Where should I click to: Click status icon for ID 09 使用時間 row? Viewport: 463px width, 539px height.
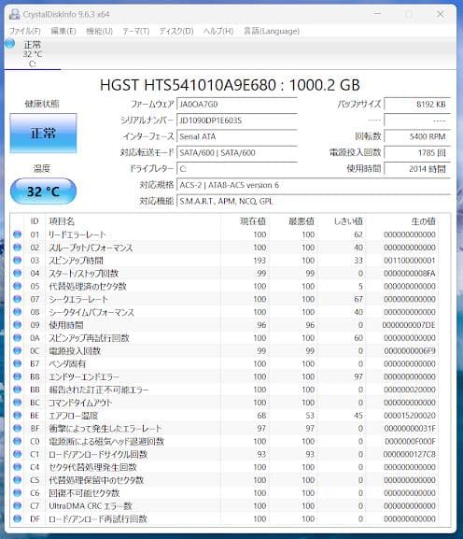tap(17, 325)
